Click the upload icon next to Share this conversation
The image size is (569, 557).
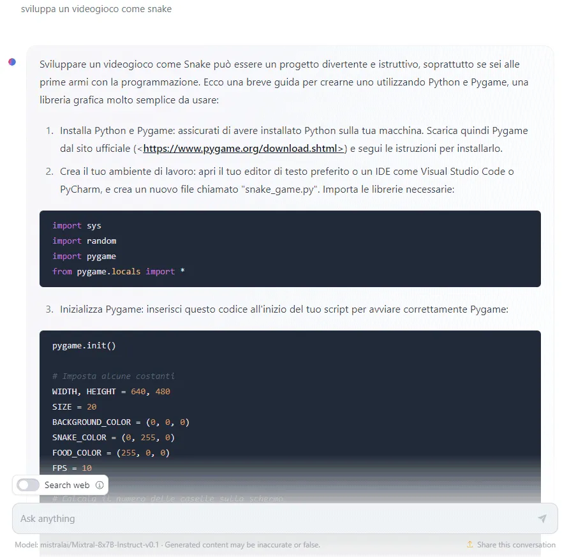point(471,544)
